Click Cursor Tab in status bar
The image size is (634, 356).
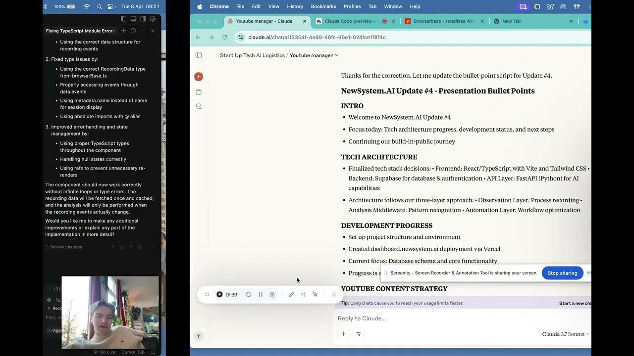pyautogui.click(x=133, y=352)
